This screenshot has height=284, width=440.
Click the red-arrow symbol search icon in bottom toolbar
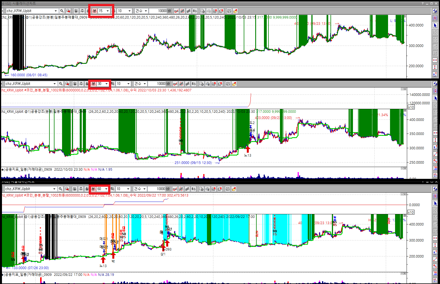(67, 189)
